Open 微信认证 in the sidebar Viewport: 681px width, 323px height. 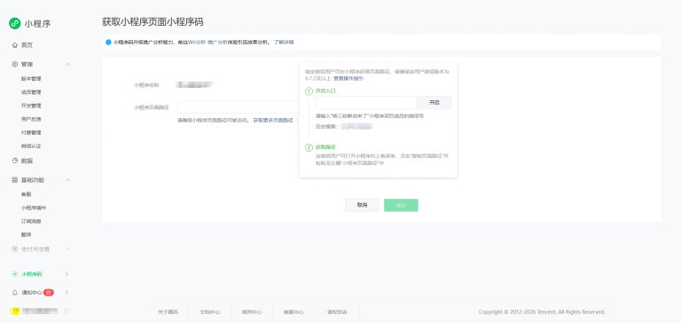point(31,146)
